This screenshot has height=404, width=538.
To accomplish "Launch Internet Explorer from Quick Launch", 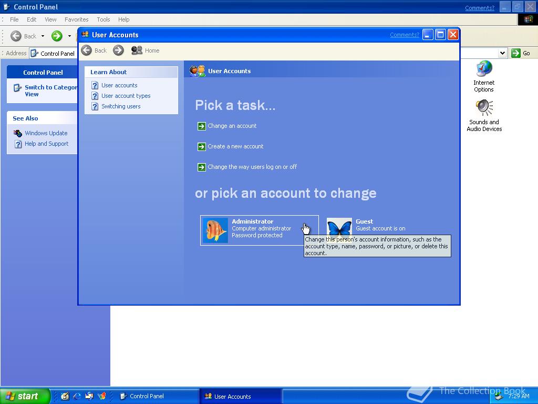I will (x=77, y=396).
